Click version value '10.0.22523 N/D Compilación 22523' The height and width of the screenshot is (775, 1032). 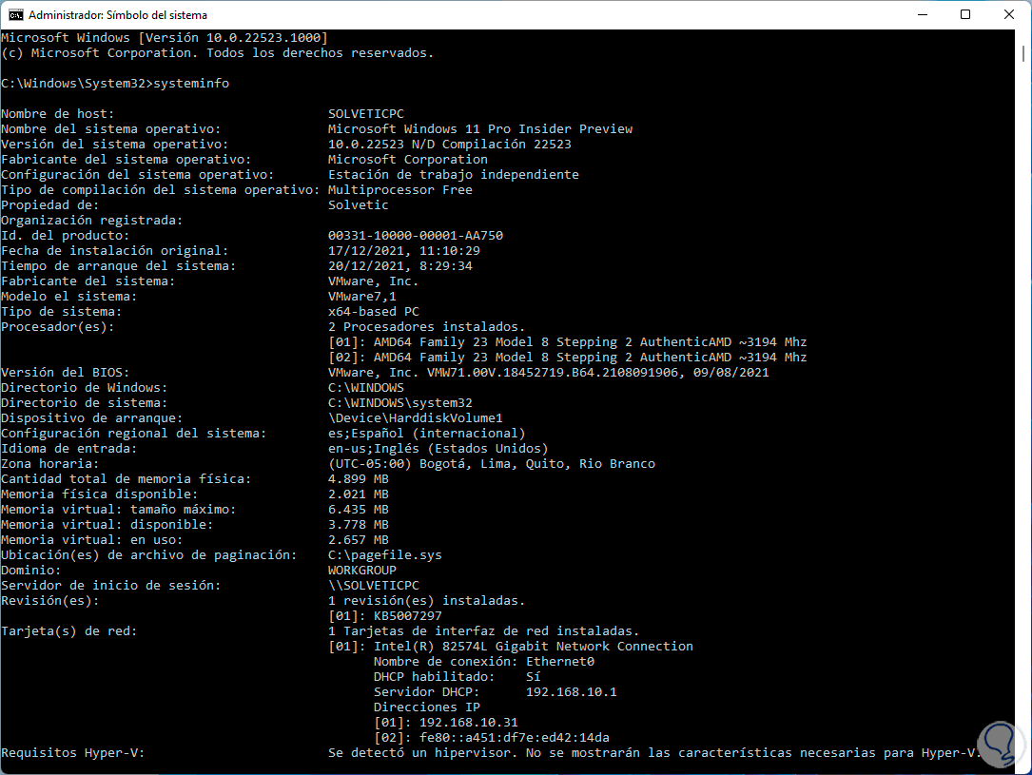(450, 145)
